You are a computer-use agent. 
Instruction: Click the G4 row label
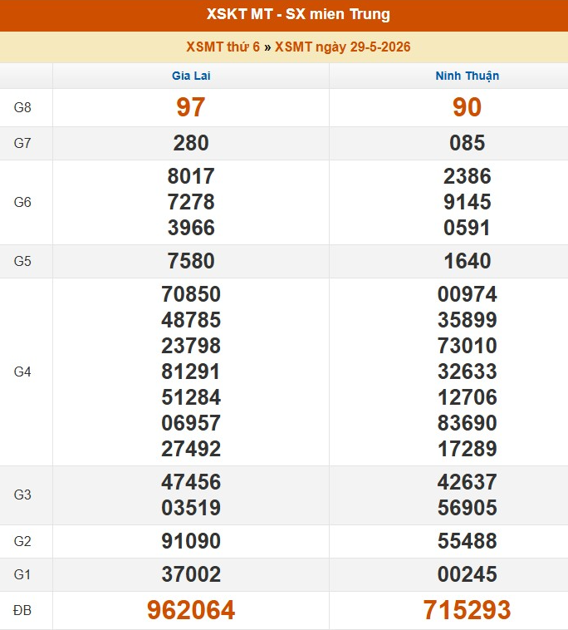[22, 372]
